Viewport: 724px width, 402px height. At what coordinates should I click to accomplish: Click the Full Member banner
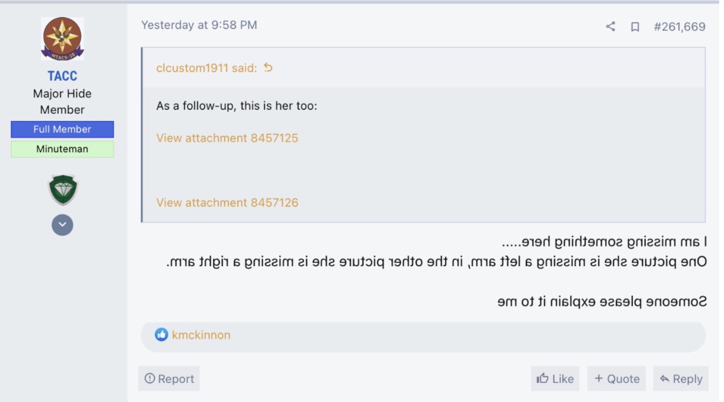pos(62,129)
